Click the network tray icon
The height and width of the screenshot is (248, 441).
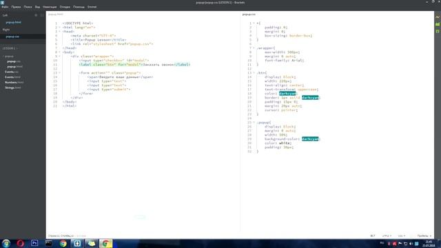click(406, 244)
